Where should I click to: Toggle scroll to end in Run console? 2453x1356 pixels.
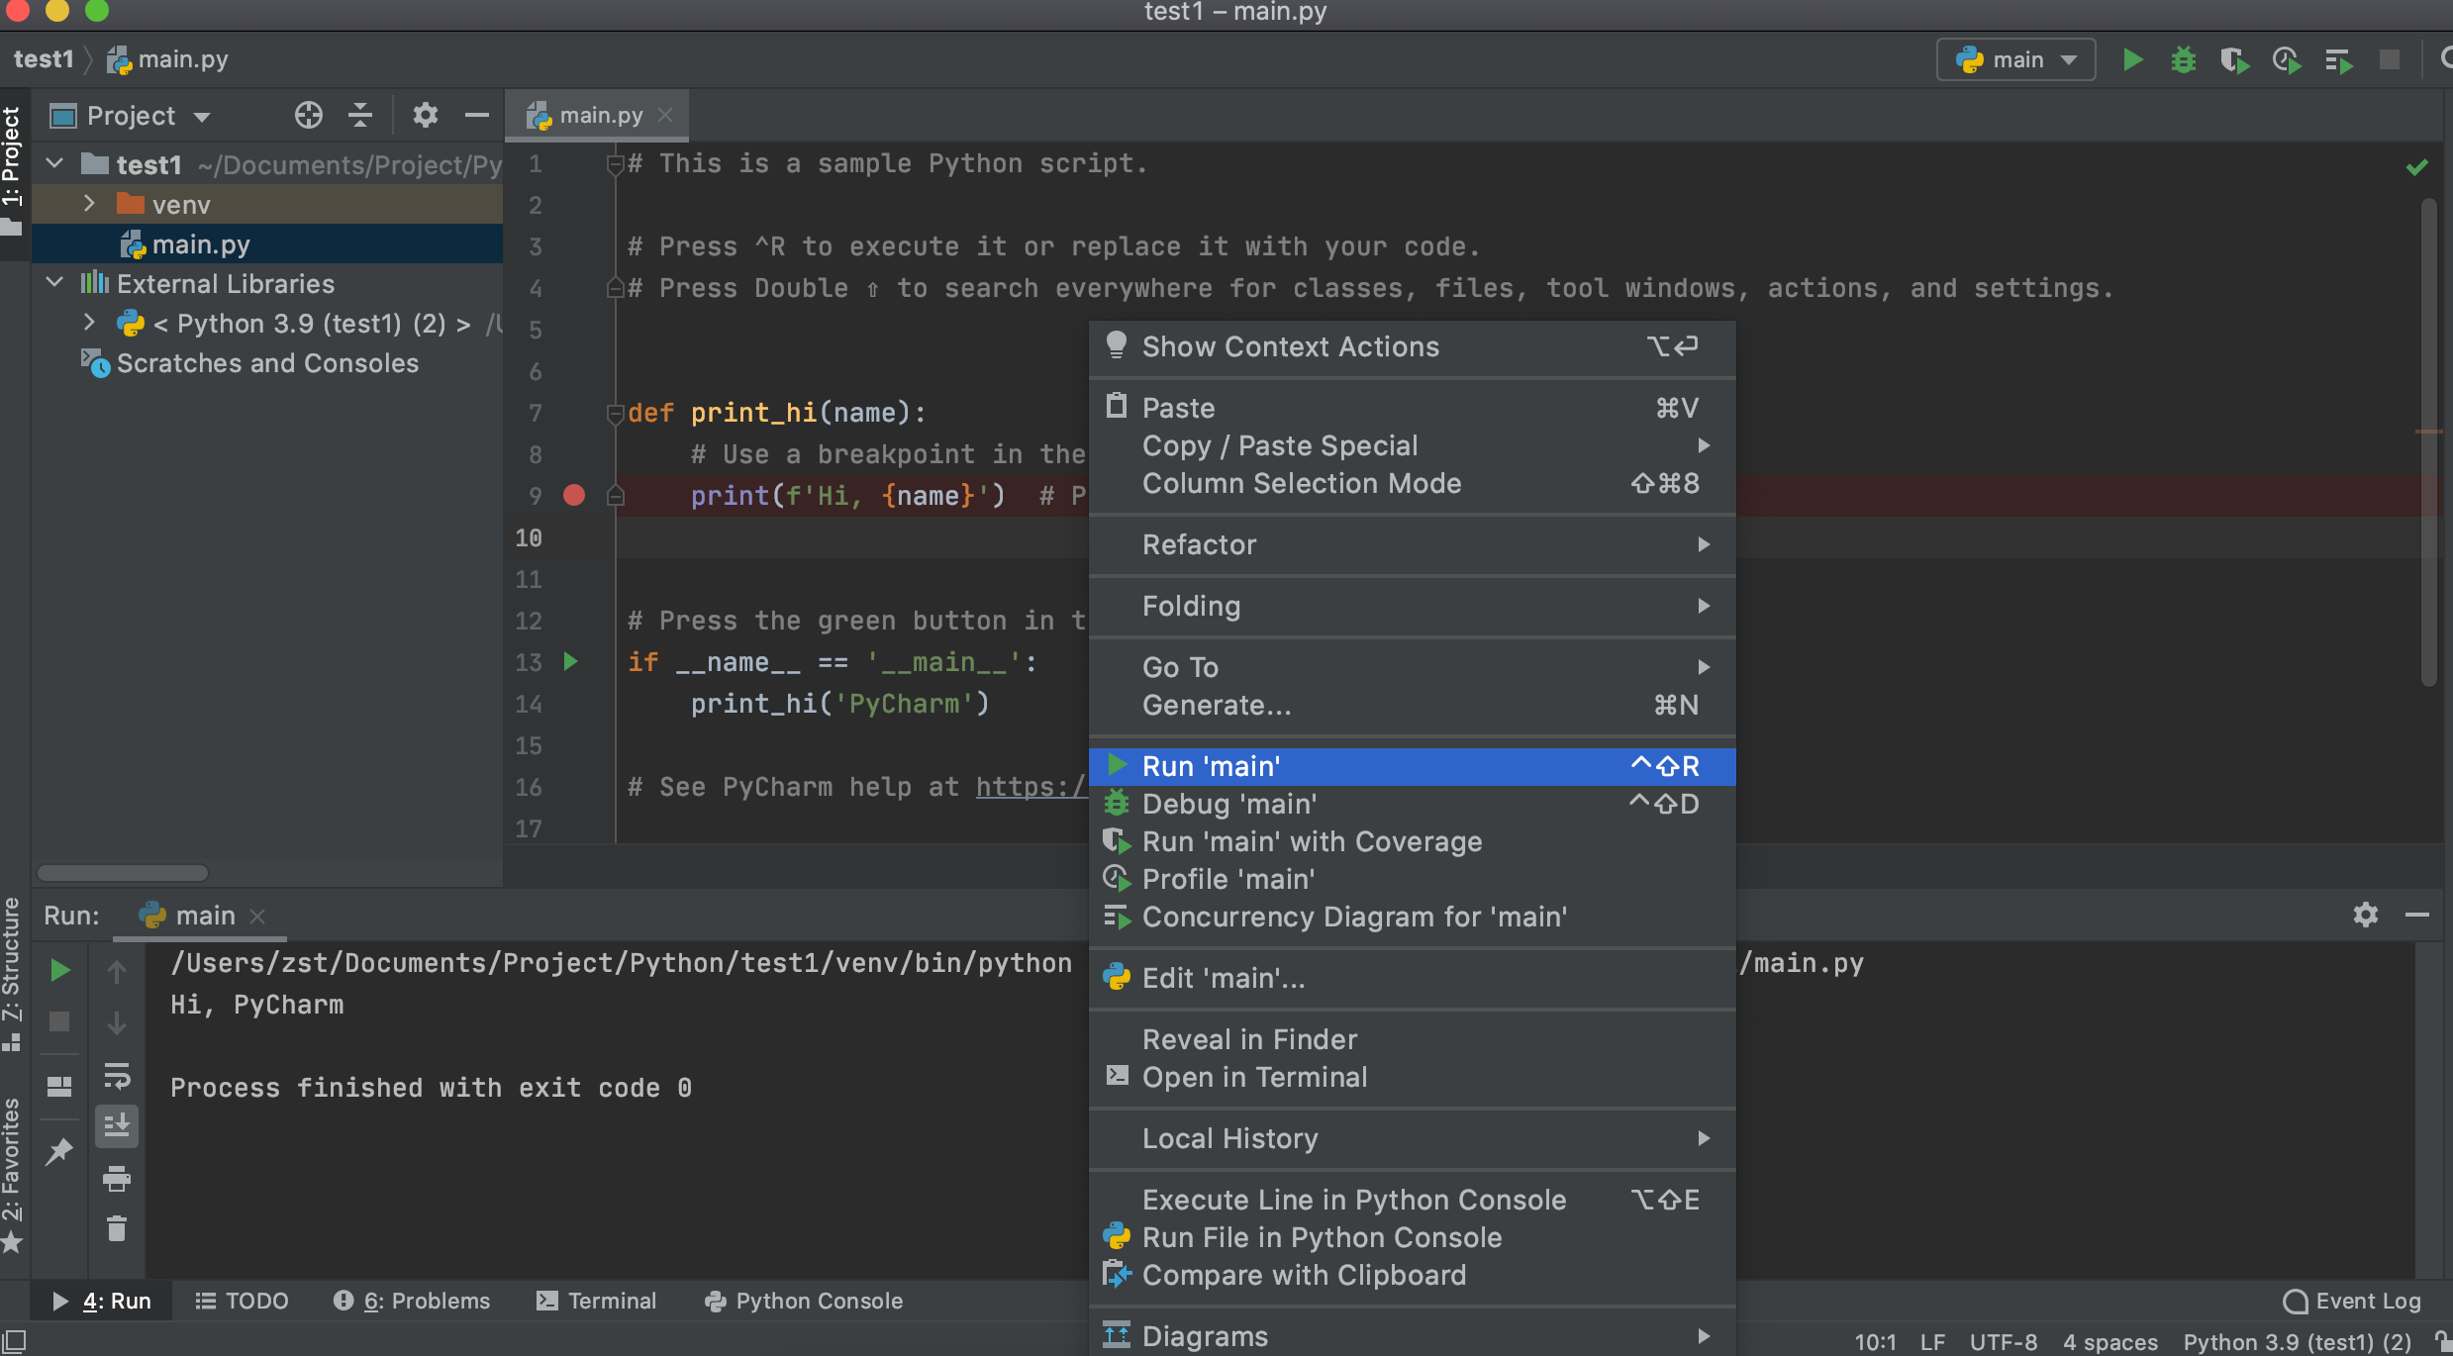click(117, 1125)
